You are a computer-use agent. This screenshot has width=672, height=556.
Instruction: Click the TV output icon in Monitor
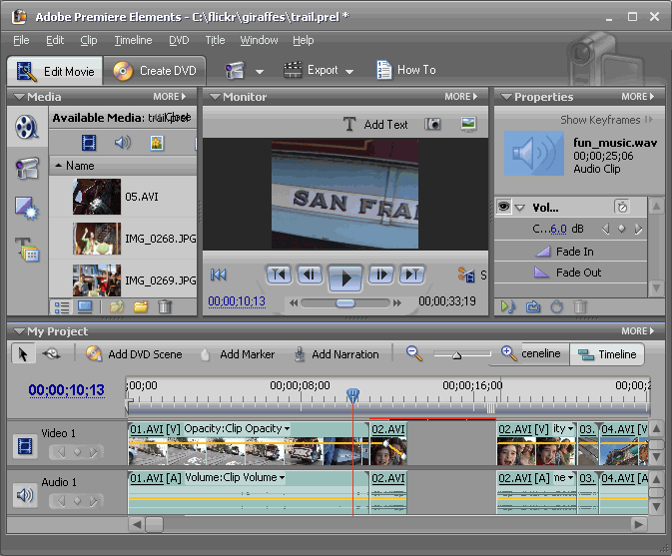468,124
